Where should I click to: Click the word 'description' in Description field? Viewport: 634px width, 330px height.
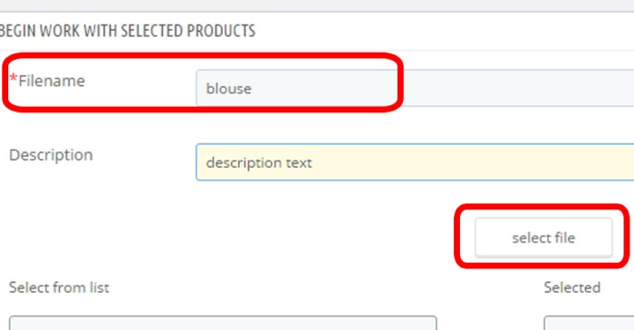point(245,163)
